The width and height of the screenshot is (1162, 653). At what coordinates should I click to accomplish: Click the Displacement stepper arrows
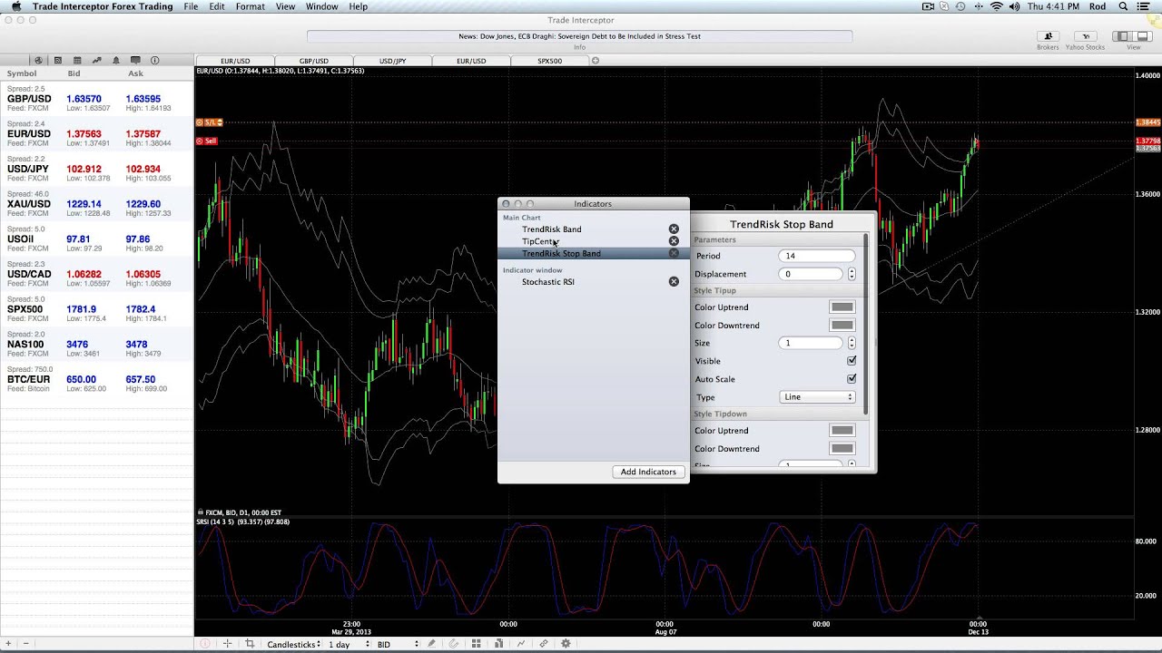[852, 274]
